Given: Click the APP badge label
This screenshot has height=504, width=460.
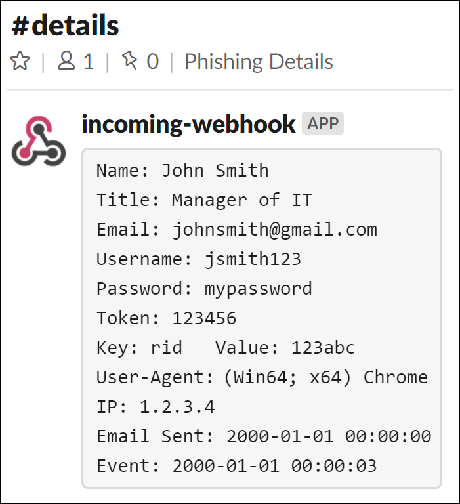Looking at the screenshot, I should [x=323, y=123].
